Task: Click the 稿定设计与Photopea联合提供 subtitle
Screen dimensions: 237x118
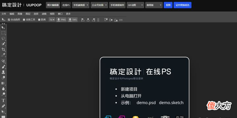Action: click(126, 79)
